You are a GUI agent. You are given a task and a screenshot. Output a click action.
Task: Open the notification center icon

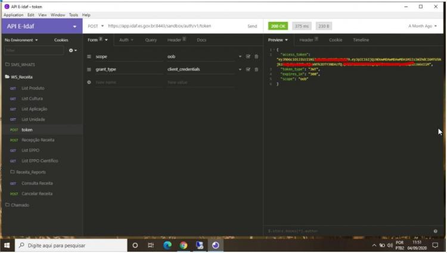[x=435, y=245]
